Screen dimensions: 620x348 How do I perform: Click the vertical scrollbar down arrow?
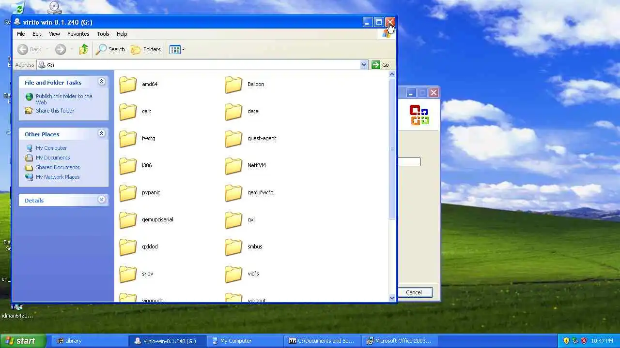click(x=392, y=298)
